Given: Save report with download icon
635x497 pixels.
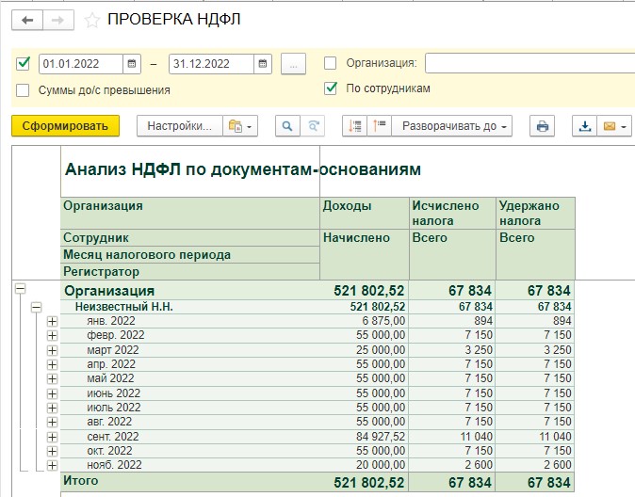Looking at the screenshot, I should click(584, 126).
